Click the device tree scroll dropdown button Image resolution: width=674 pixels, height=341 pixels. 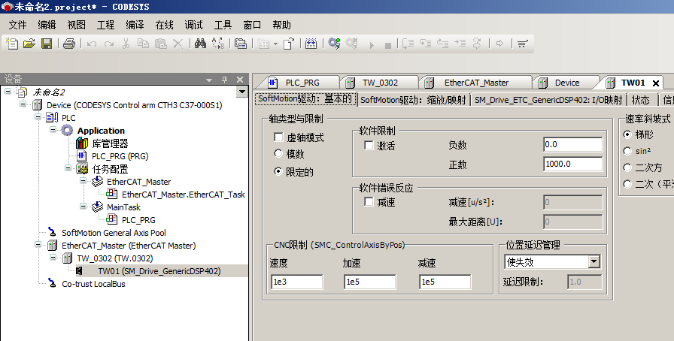pyautogui.click(x=242, y=92)
